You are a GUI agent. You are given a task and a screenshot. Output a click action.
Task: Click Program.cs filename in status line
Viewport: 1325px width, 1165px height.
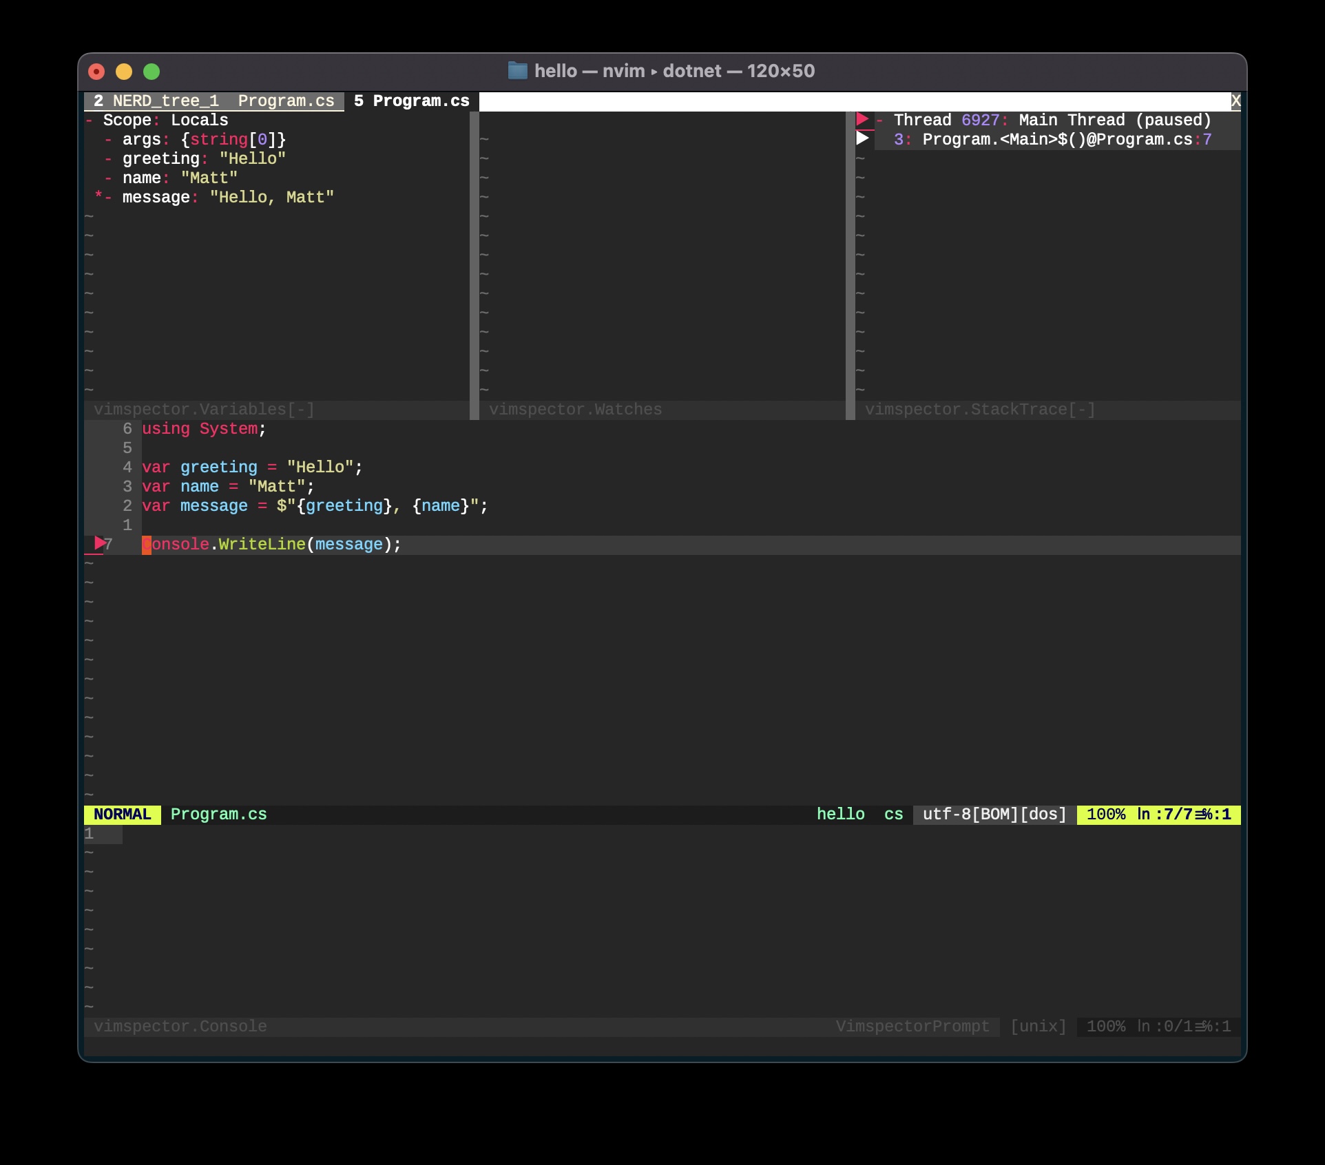coord(219,815)
